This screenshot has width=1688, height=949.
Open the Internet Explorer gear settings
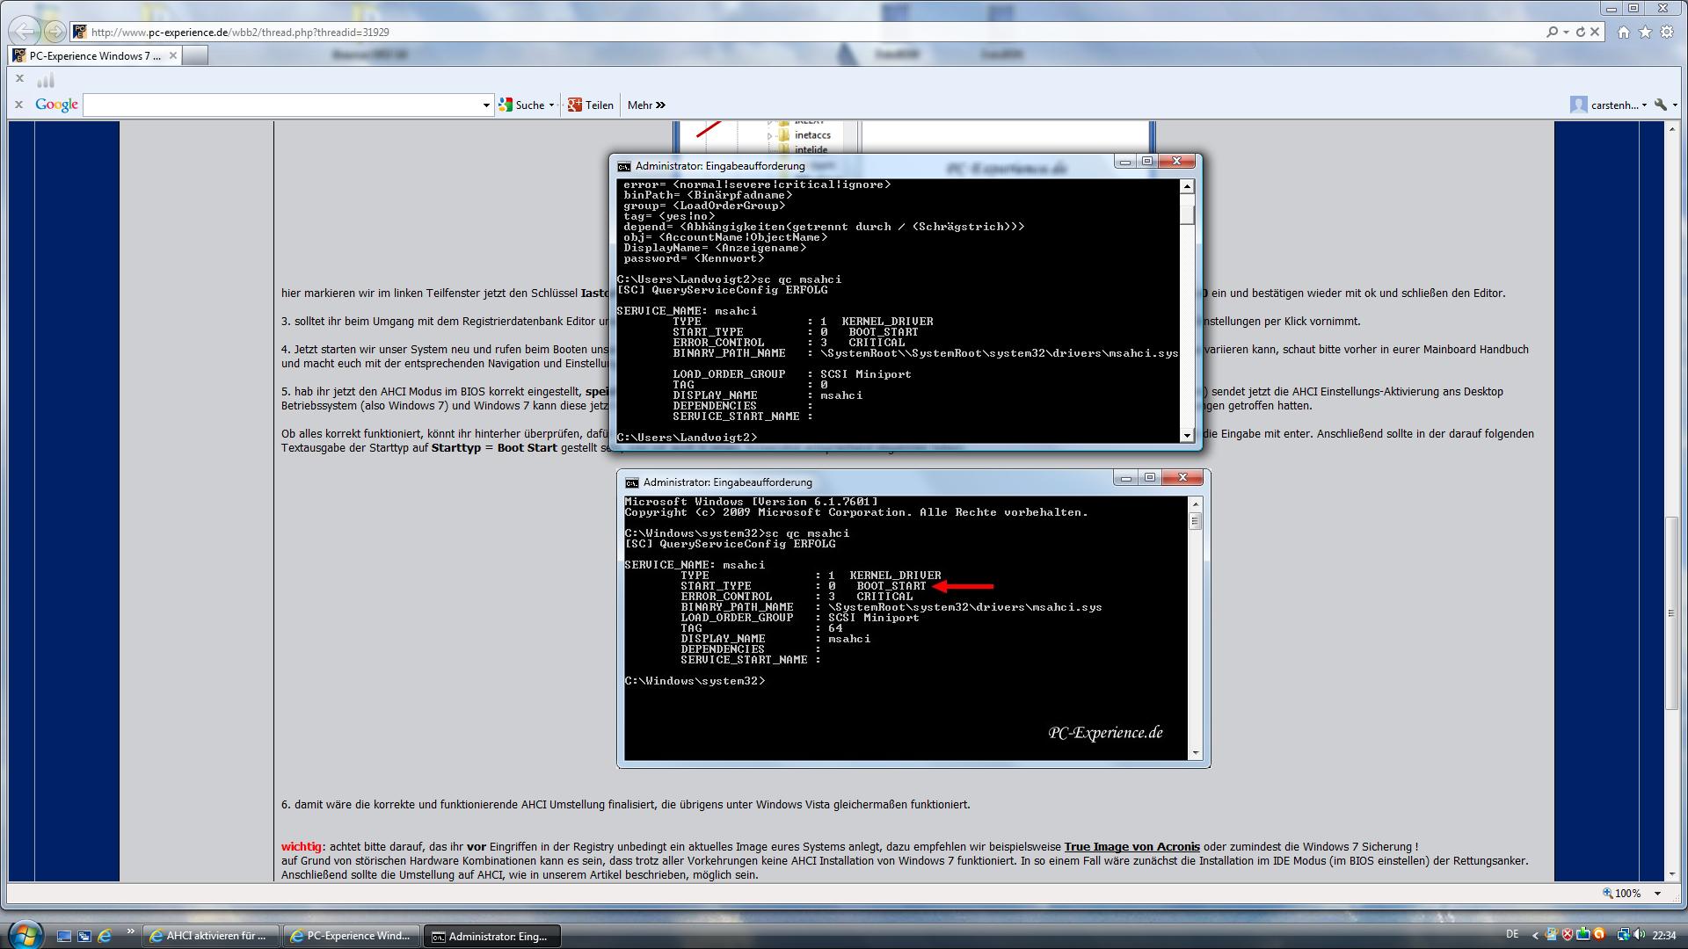1667,33
